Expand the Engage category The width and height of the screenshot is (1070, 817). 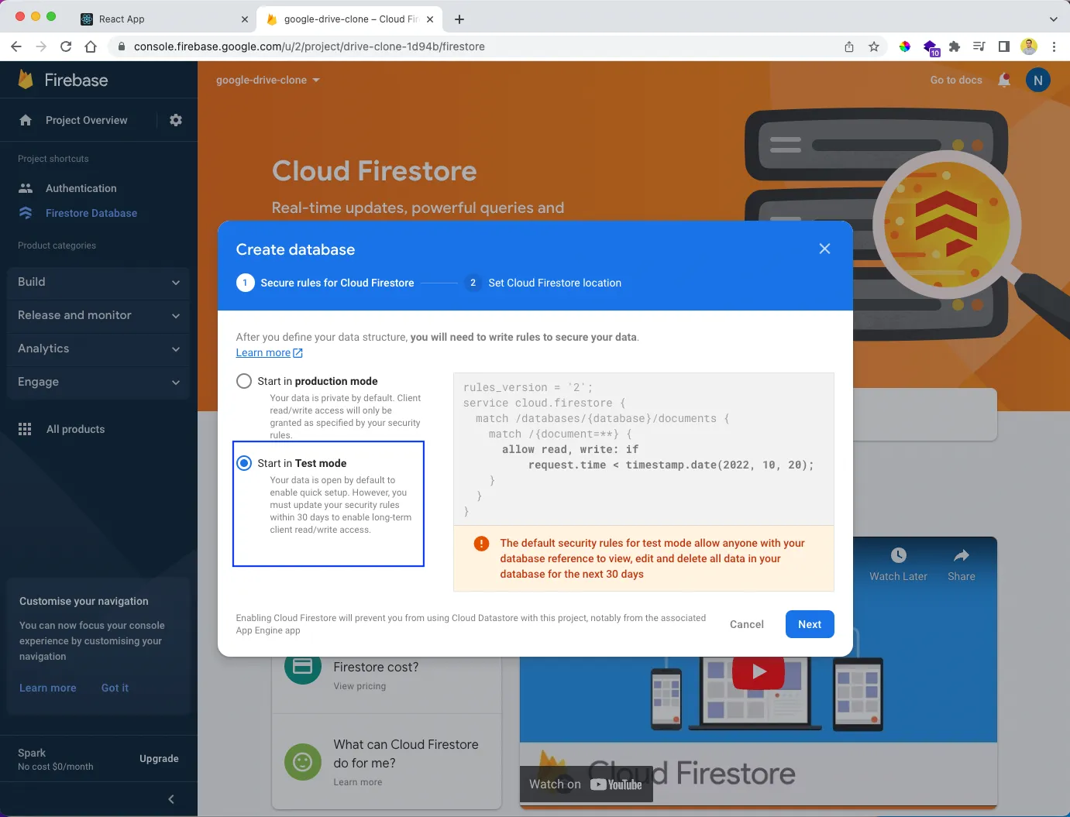coord(98,382)
